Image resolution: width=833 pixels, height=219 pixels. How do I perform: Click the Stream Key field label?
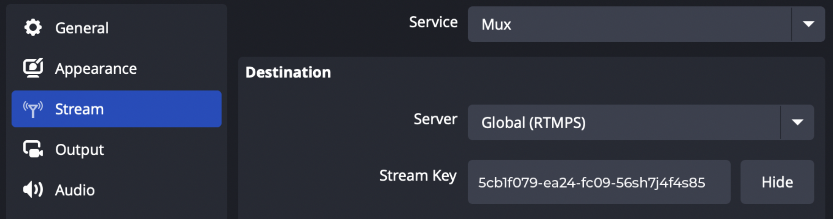(418, 175)
